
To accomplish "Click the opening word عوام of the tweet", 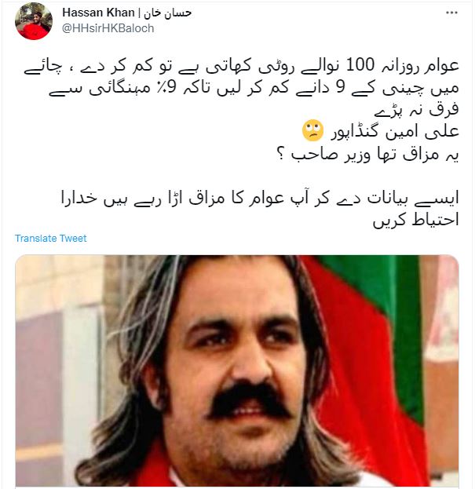I will tap(441, 66).
